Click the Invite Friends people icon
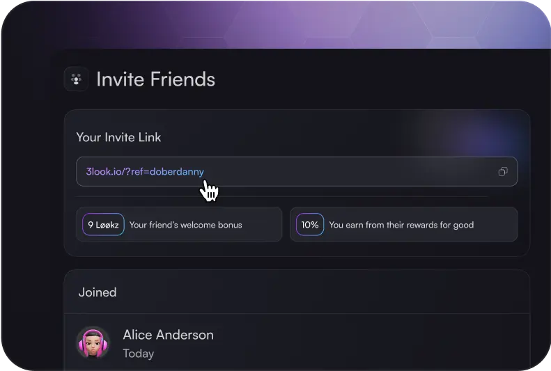 coord(76,79)
